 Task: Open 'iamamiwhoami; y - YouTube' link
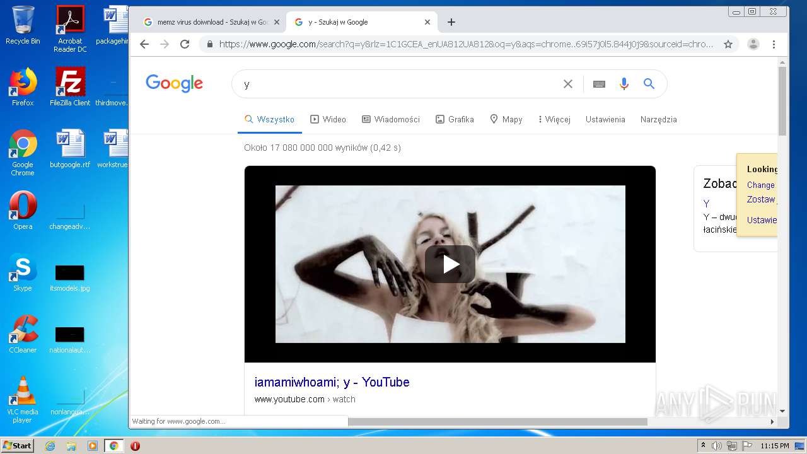coord(332,382)
